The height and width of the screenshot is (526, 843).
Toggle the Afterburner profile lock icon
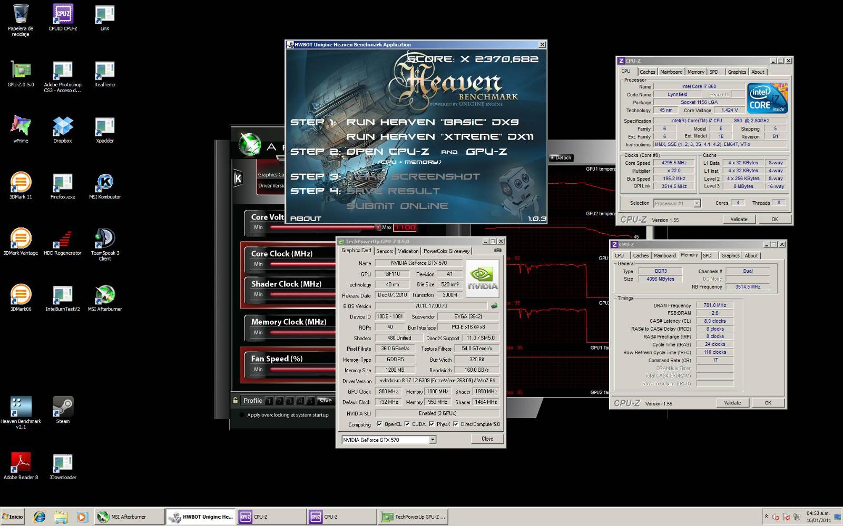[236, 401]
